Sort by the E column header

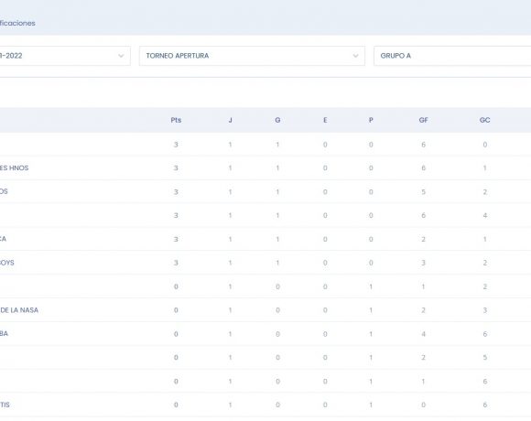[x=325, y=120]
